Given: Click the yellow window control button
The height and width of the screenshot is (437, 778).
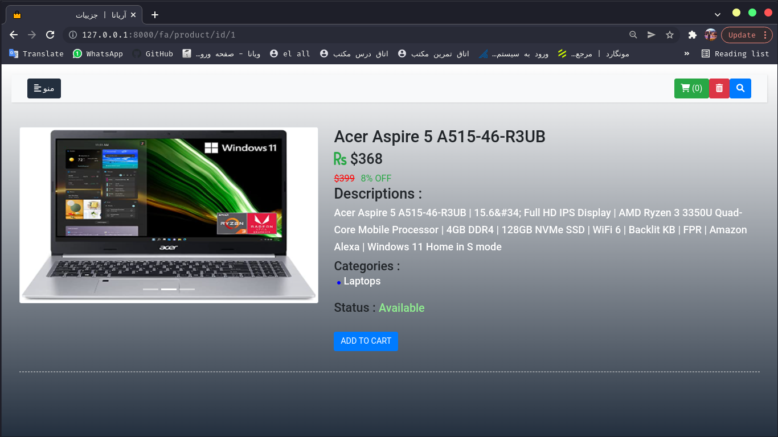Looking at the screenshot, I should [x=736, y=13].
